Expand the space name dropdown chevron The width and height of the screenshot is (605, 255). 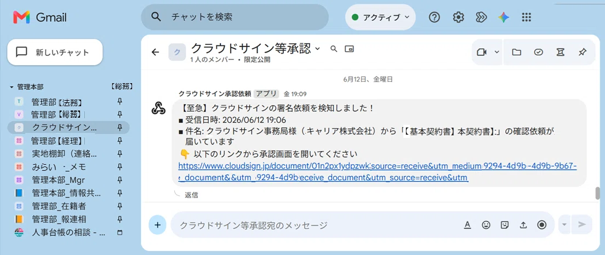(x=317, y=49)
